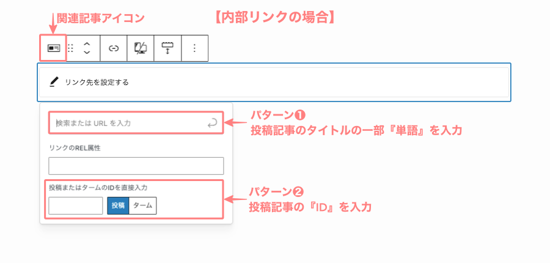Click the post or term ID input box
Viewport: 550px width, 263px height.
(x=75, y=206)
